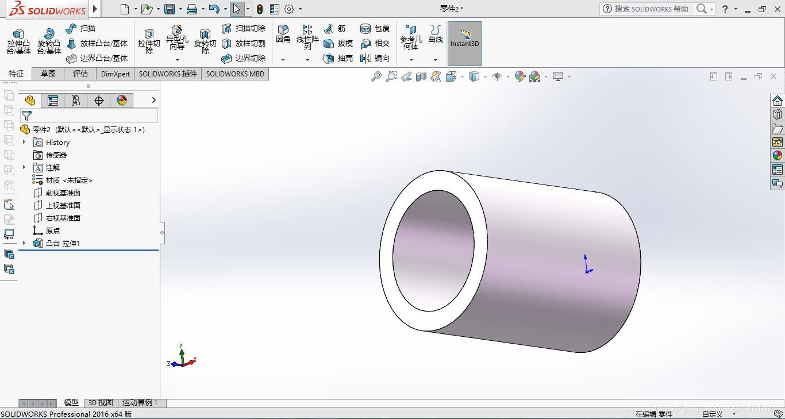Expand dropdown under Reference Geometry (参考几何体)
Viewport: 785px width, 419px height.
411,60
